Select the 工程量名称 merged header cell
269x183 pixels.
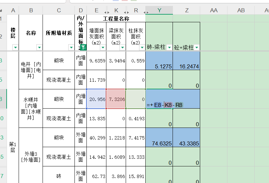tap(116, 19)
